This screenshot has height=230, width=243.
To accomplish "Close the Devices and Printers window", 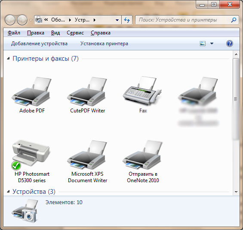I will (230, 4).
